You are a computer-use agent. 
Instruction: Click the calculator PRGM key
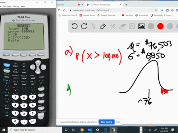24,78
